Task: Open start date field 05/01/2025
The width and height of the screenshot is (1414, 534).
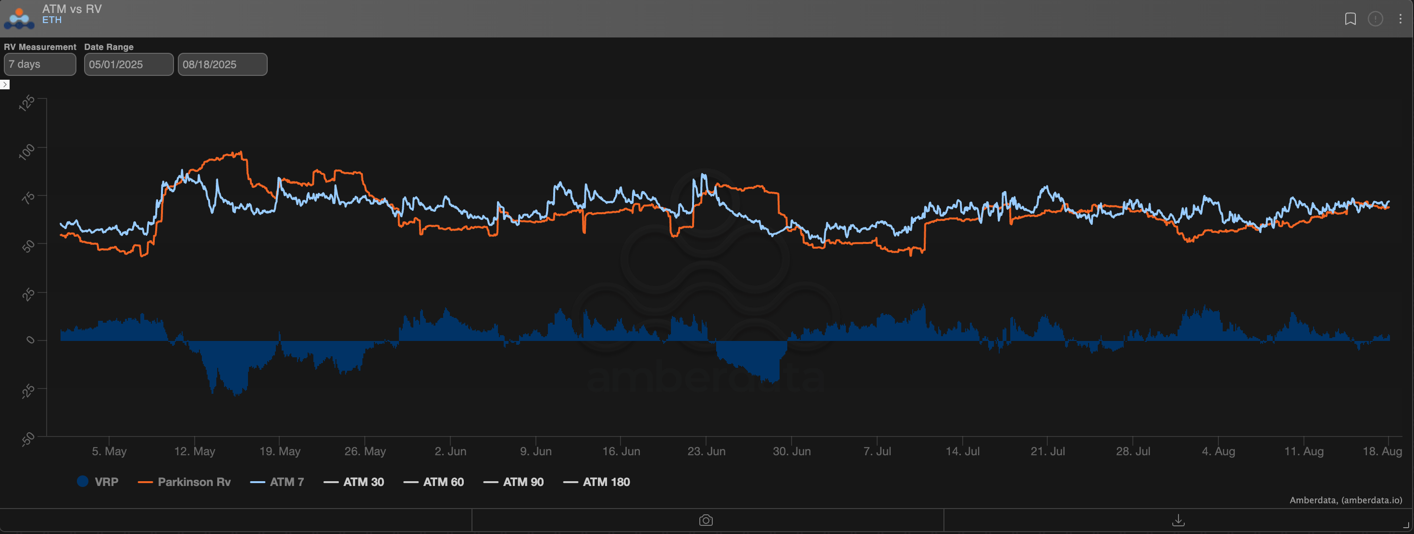Action: point(128,64)
